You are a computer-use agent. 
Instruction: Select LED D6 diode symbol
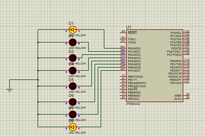(x=73, y=102)
